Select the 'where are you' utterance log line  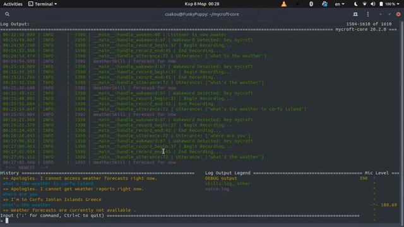click(x=126, y=136)
